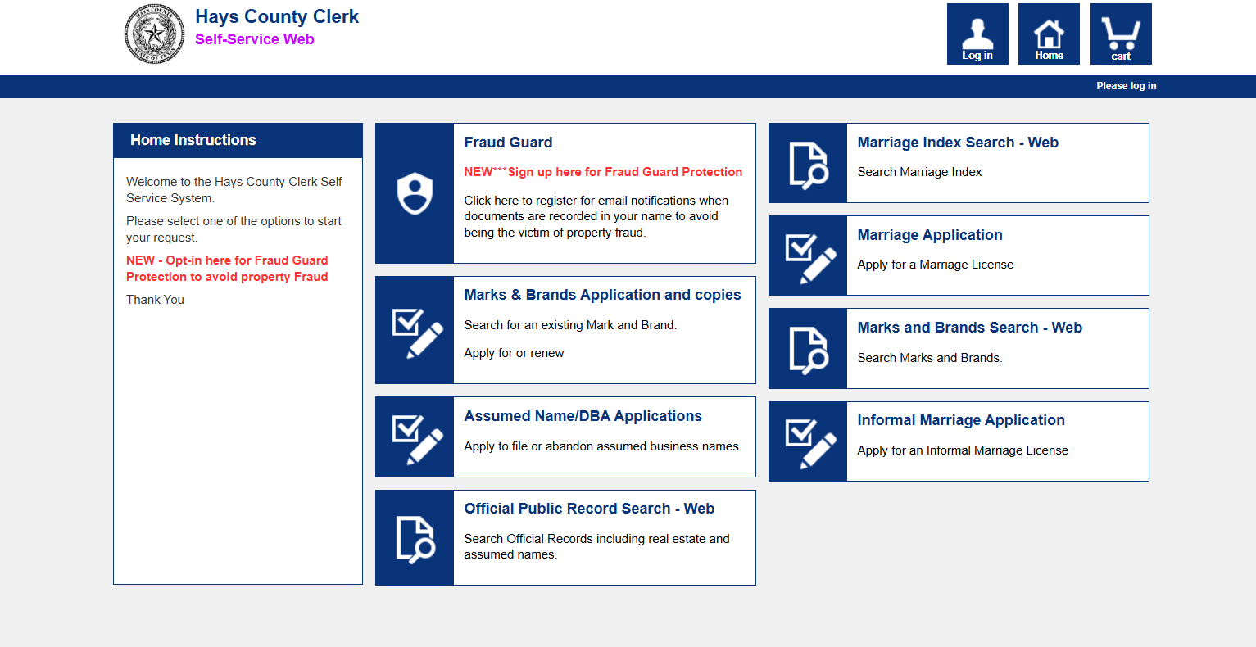This screenshot has height=647, width=1256.
Task: Click the Fraud Guard shield icon
Action: (415, 193)
